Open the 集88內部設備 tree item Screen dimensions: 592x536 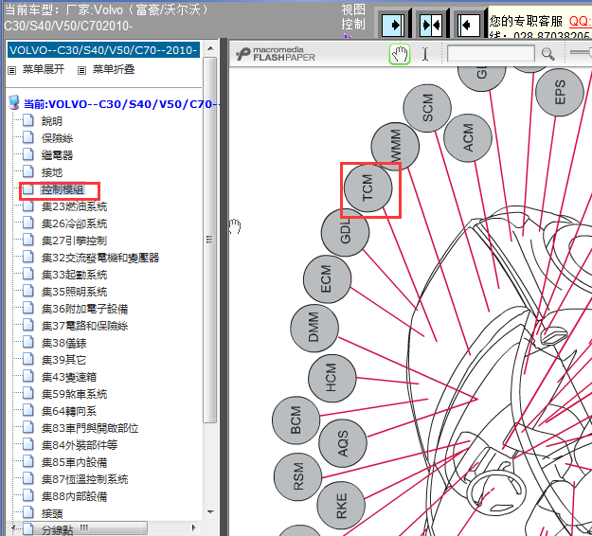coord(74,496)
